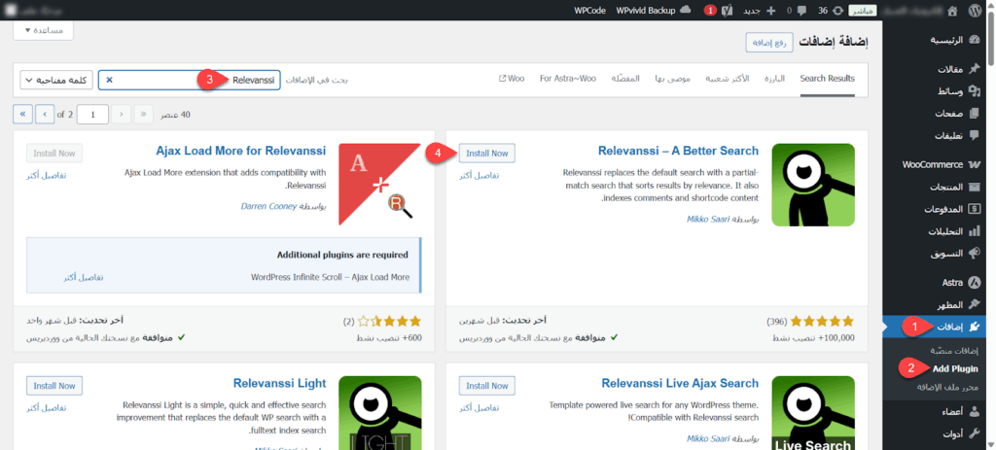
Task: Open the Relevanssi Light title link
Action: coord(279,383)
